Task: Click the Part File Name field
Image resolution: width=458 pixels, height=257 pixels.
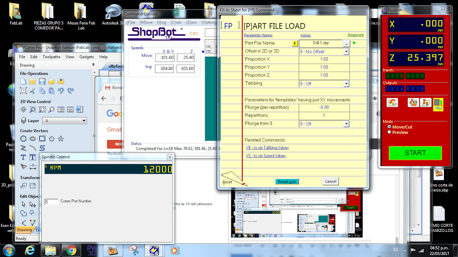Action: pyautogui.click(x=321, y=43)
